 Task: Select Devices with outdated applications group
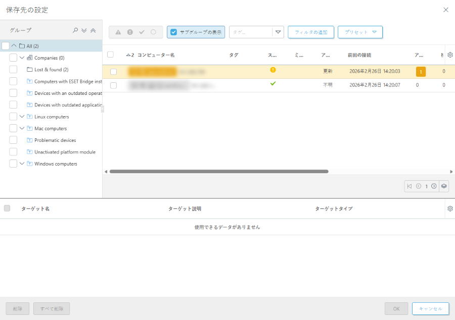[x=68, y=105]
